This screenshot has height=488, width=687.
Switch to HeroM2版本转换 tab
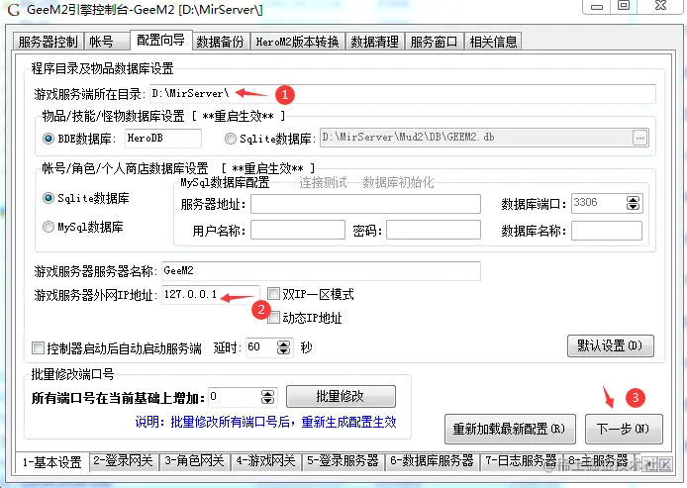pyautogui.click(x=298, y=42)
